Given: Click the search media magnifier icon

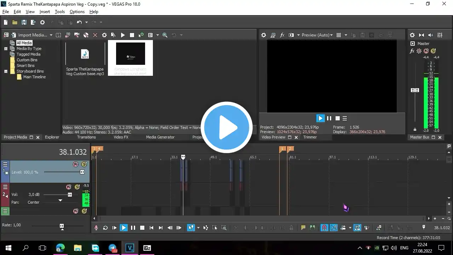Looking at the screenshot, I should pos(165,35).
